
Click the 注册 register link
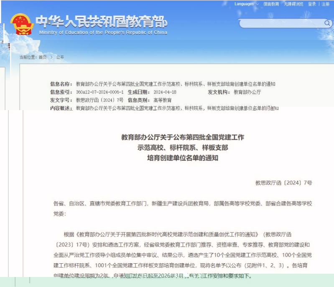pos(326,4)
